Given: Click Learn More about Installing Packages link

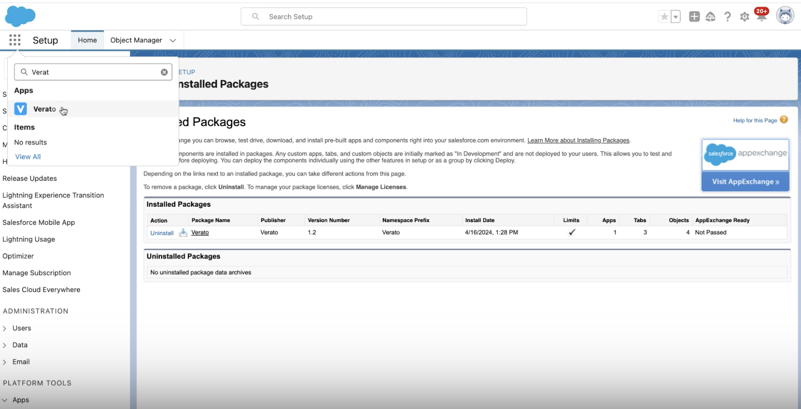Looking at the screenshot, I should coord(578,140).
